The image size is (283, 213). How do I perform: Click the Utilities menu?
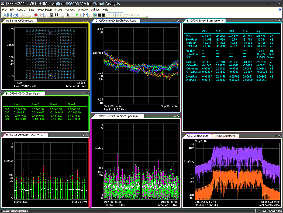95,9
